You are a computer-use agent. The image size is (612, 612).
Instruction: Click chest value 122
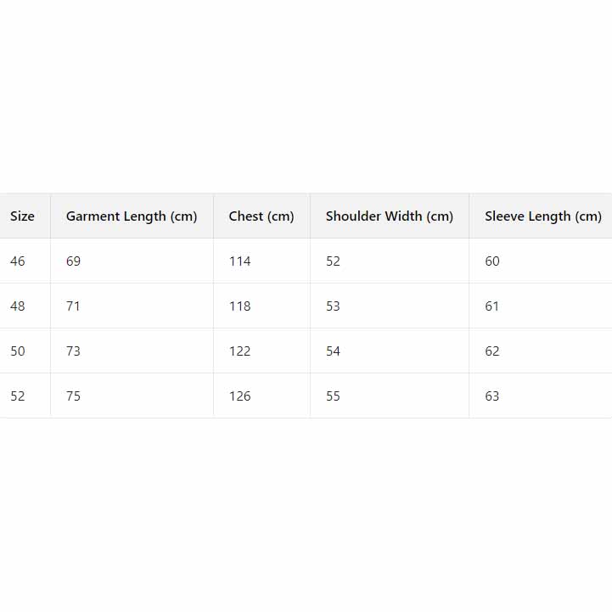[240, 351]
